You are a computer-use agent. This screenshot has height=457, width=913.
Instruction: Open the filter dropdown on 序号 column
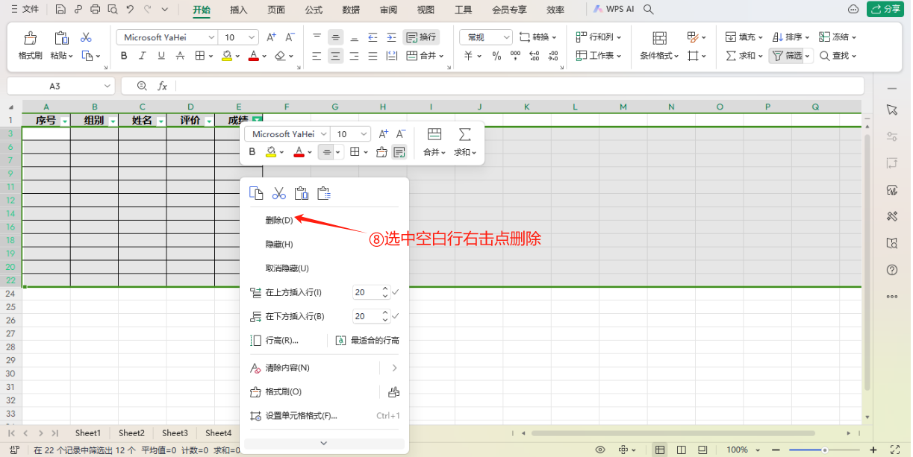click(x=65, y=121)
